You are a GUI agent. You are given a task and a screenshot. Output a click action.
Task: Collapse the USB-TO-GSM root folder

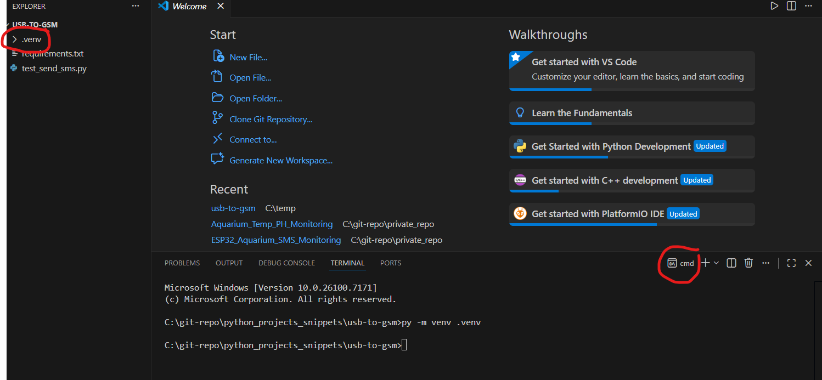click(x=35, y=25)
